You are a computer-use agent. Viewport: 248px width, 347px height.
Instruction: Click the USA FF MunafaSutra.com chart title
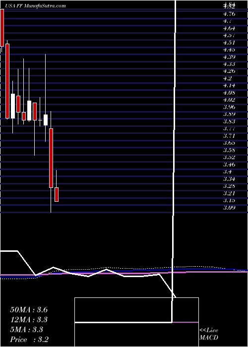pyautogui.click(x=35, y=6)
